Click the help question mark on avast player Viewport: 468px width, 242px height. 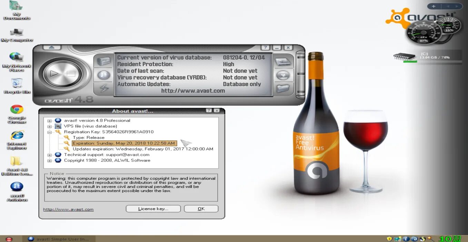265,48
